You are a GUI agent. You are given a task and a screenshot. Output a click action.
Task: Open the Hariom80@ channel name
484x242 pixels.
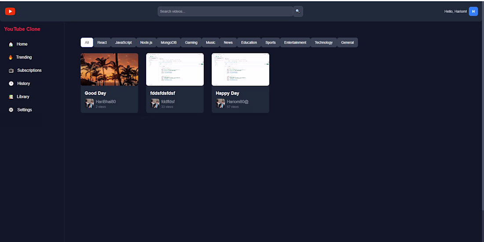pos(238,101)
